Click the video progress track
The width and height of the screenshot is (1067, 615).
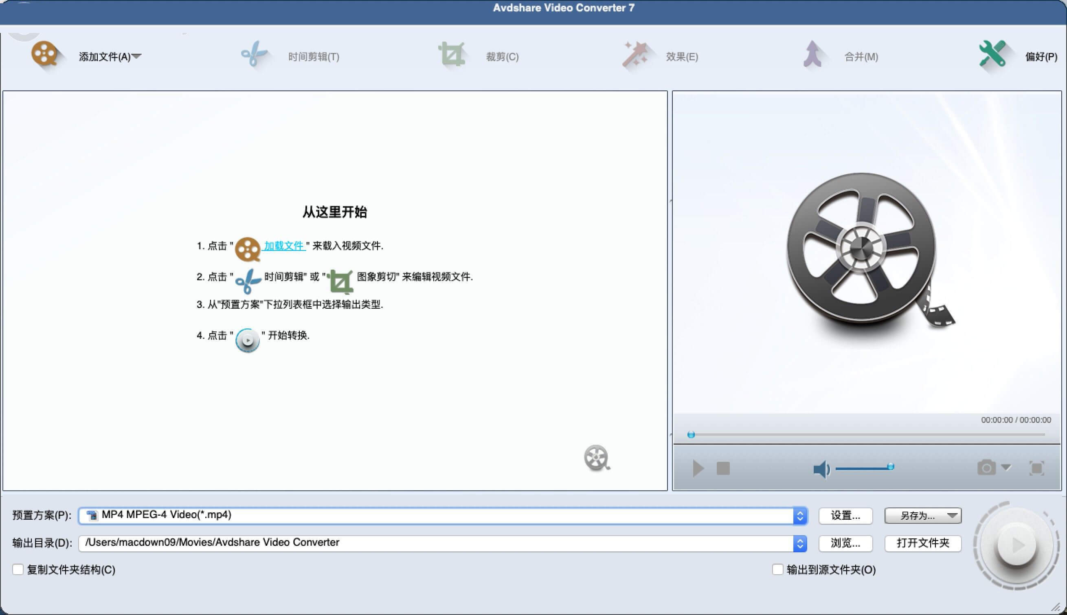tap(867, 435)
